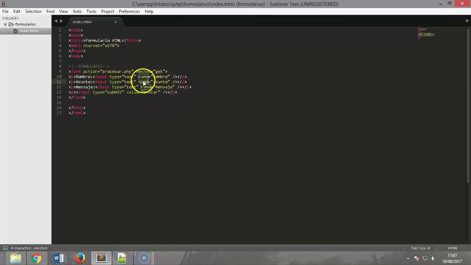Toggle the side bar panel switcher icon

pyautogui.click(x=5, y=248)
